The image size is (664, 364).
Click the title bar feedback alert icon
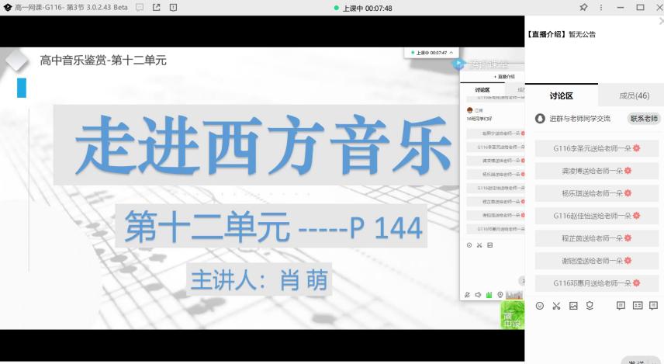point(173,8)
